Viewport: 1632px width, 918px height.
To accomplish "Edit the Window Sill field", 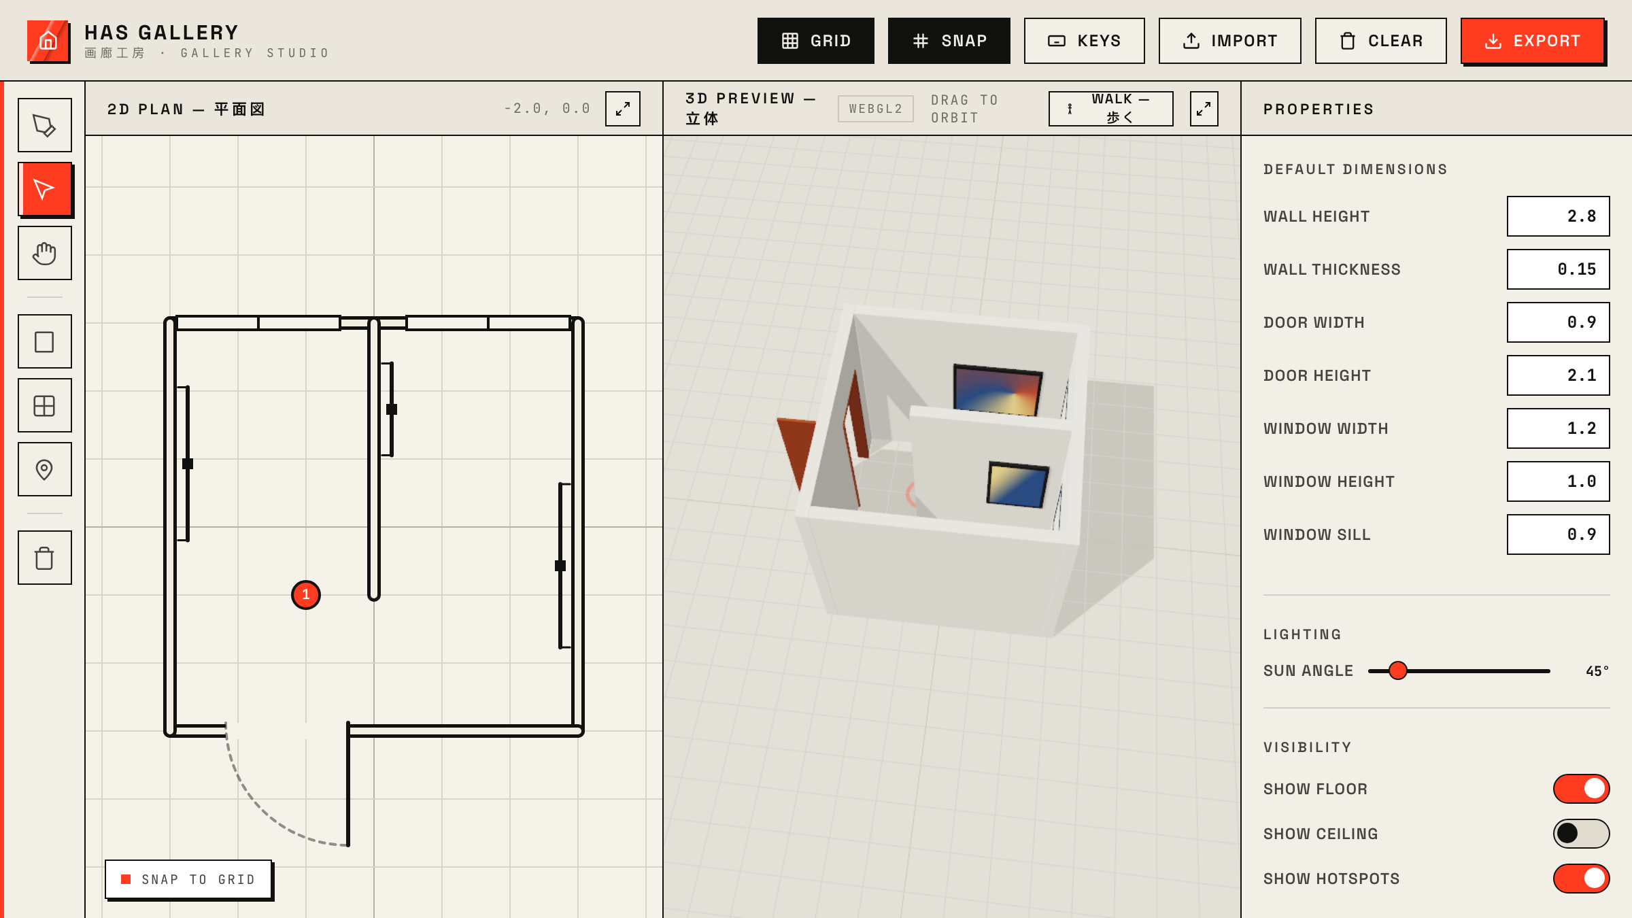I will click(1559, 534).
